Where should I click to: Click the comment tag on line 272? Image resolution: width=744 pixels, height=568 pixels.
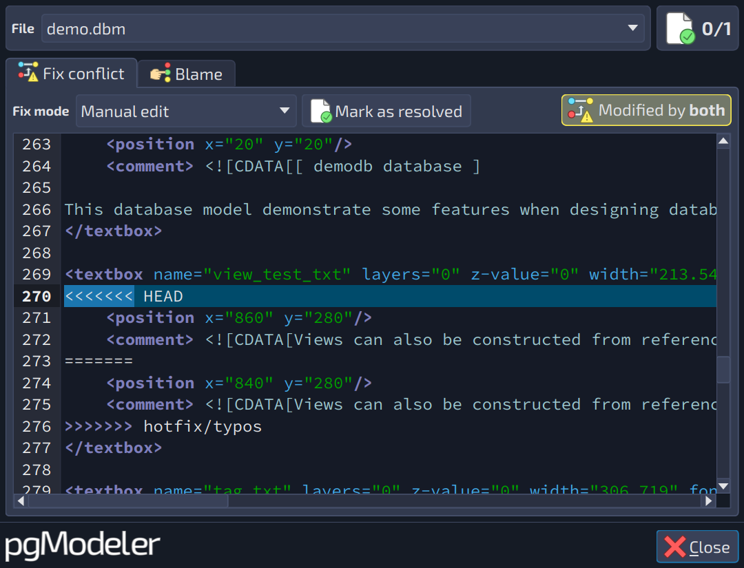(x=150, y=339)
